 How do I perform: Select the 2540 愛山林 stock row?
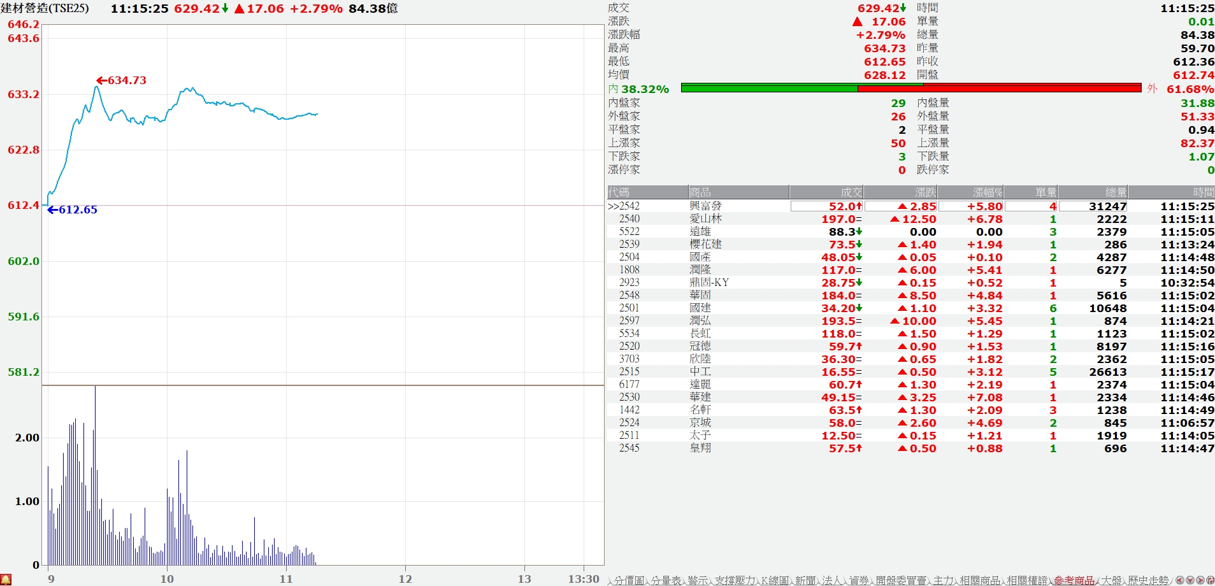[x=701, y=219]
